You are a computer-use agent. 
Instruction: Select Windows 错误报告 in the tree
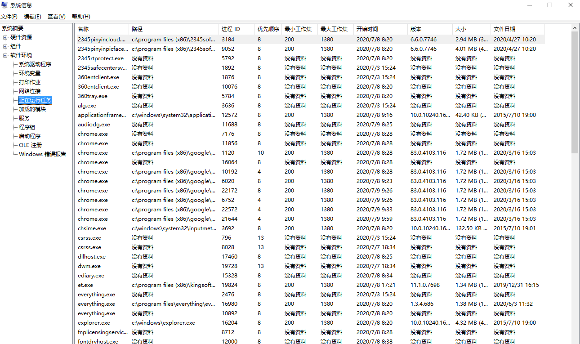pyautogui.click(x=43, y=154)
